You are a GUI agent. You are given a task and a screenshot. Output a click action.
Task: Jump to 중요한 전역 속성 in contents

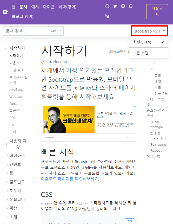point(156,113)
